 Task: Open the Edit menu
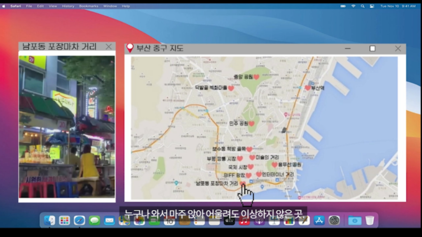(x=40, y=6)
